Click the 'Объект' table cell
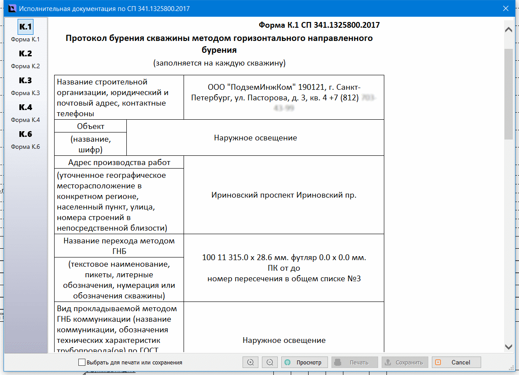The image size is (519, 375). [91, 126]
